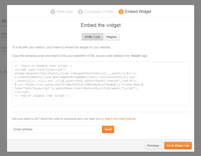Switch to the Plugins tab
Image resolution: width=201 pixels, height=156 pixels.
[111, 37]
